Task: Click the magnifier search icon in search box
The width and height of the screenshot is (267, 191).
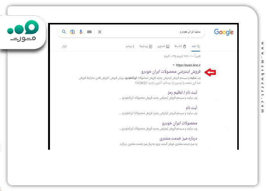Action: click(64, 32)
